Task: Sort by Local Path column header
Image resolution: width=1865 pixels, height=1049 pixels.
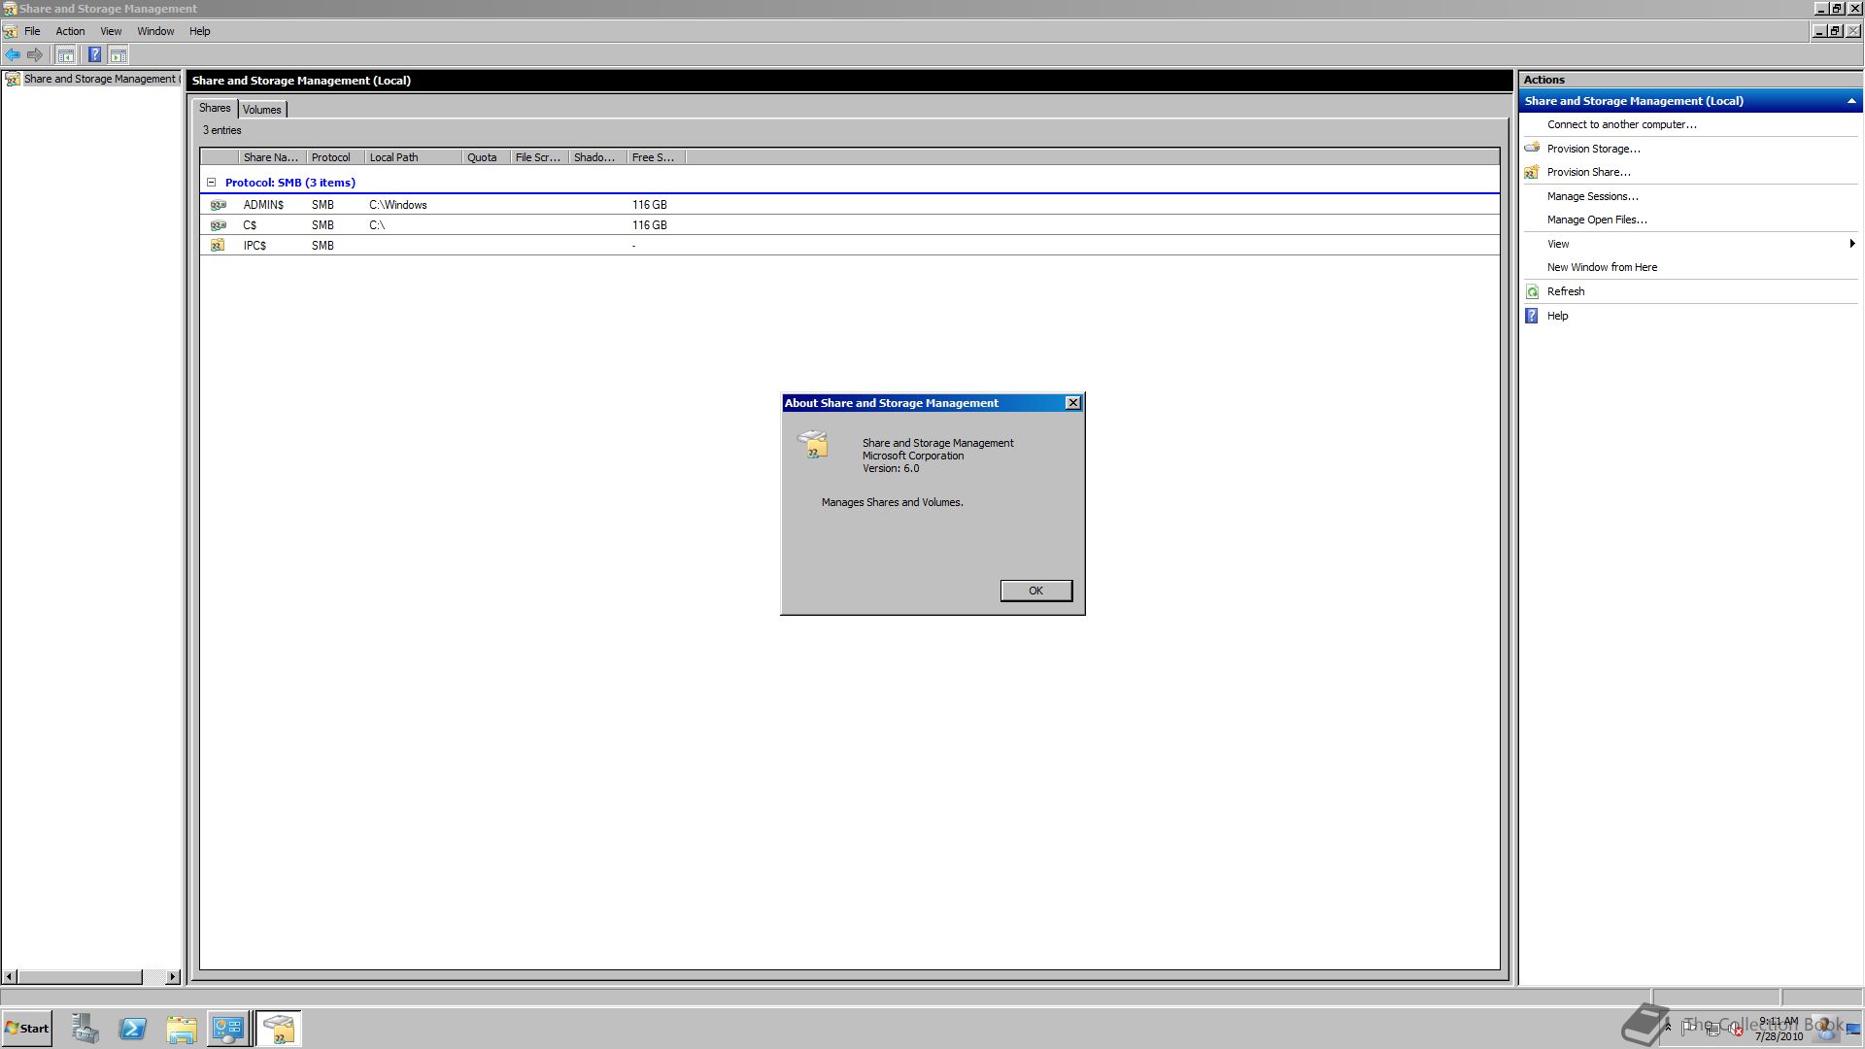Action: [413, 157]
